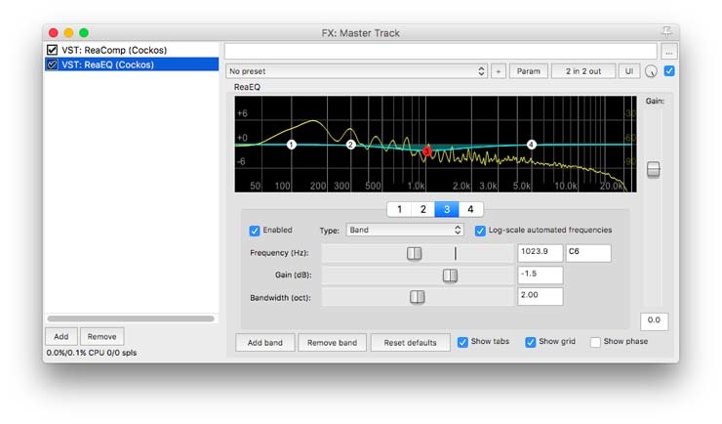Viewport: 722px width, 424px height.
Task: Click the plus preset menu button
Action: click(x=499, y=71)
